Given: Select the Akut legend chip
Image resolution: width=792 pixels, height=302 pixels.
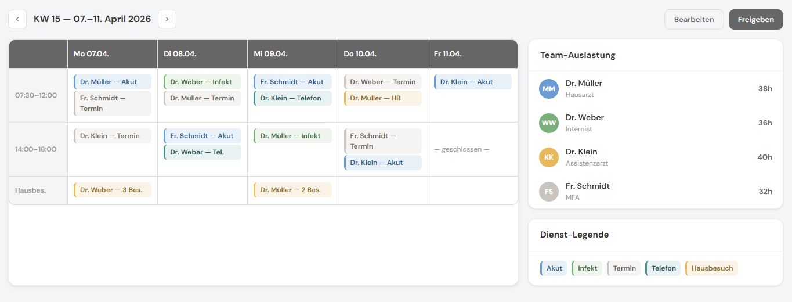Looking at the screenshot, I should pyautogui.click(x=554, y=268).
